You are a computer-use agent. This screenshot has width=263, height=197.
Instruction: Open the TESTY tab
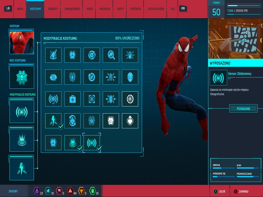tap(120, 9)
